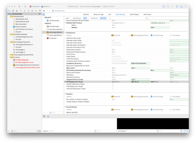Switch to the General tab
This screenshot has height=143, width=196.
pyautogui.click(x=86, y=15)
